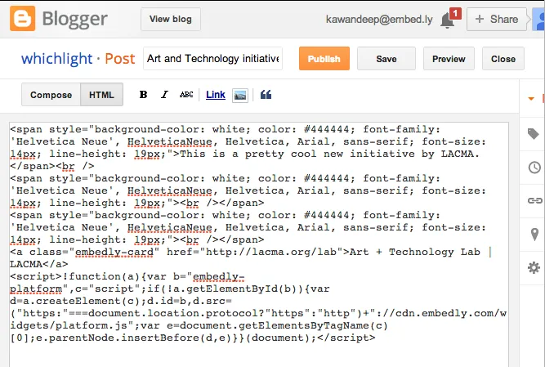545x367 pixels.
Task: Switch to the Compose editor tab
Action: coord(51,95)
